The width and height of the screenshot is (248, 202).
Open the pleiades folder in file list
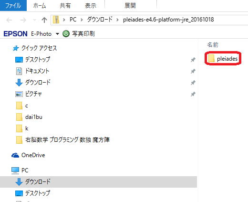(x=223, y=58)
